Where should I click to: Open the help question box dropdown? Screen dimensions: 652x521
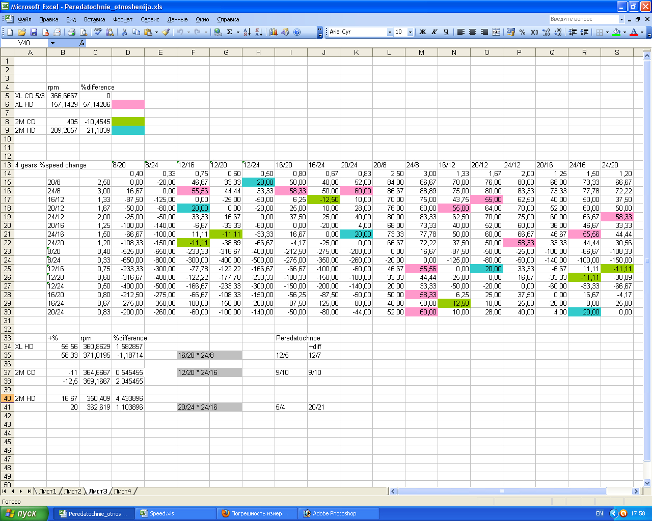click(x=621, y=19)
